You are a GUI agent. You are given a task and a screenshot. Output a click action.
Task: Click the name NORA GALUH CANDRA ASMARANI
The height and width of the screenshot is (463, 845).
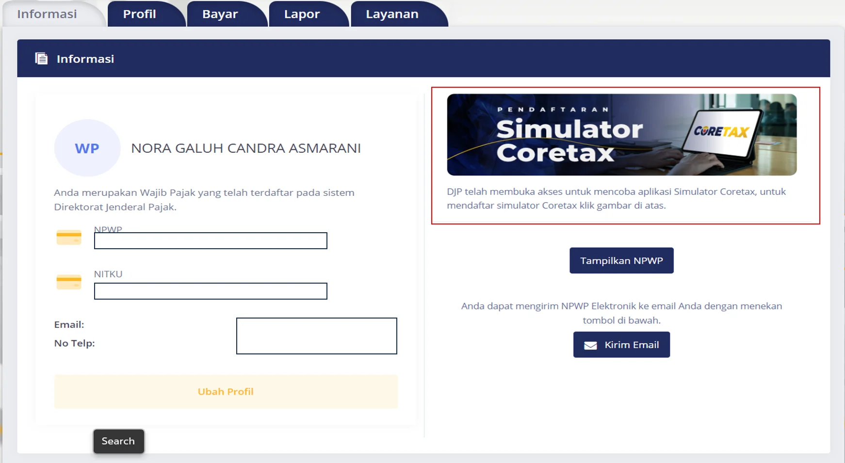[246, 148]
